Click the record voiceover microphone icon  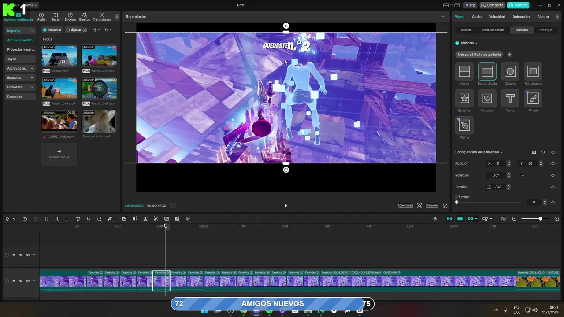tap(435, 219)
